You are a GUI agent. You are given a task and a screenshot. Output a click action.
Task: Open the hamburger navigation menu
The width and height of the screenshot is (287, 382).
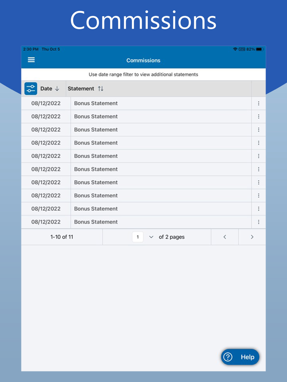pos(31,60)
